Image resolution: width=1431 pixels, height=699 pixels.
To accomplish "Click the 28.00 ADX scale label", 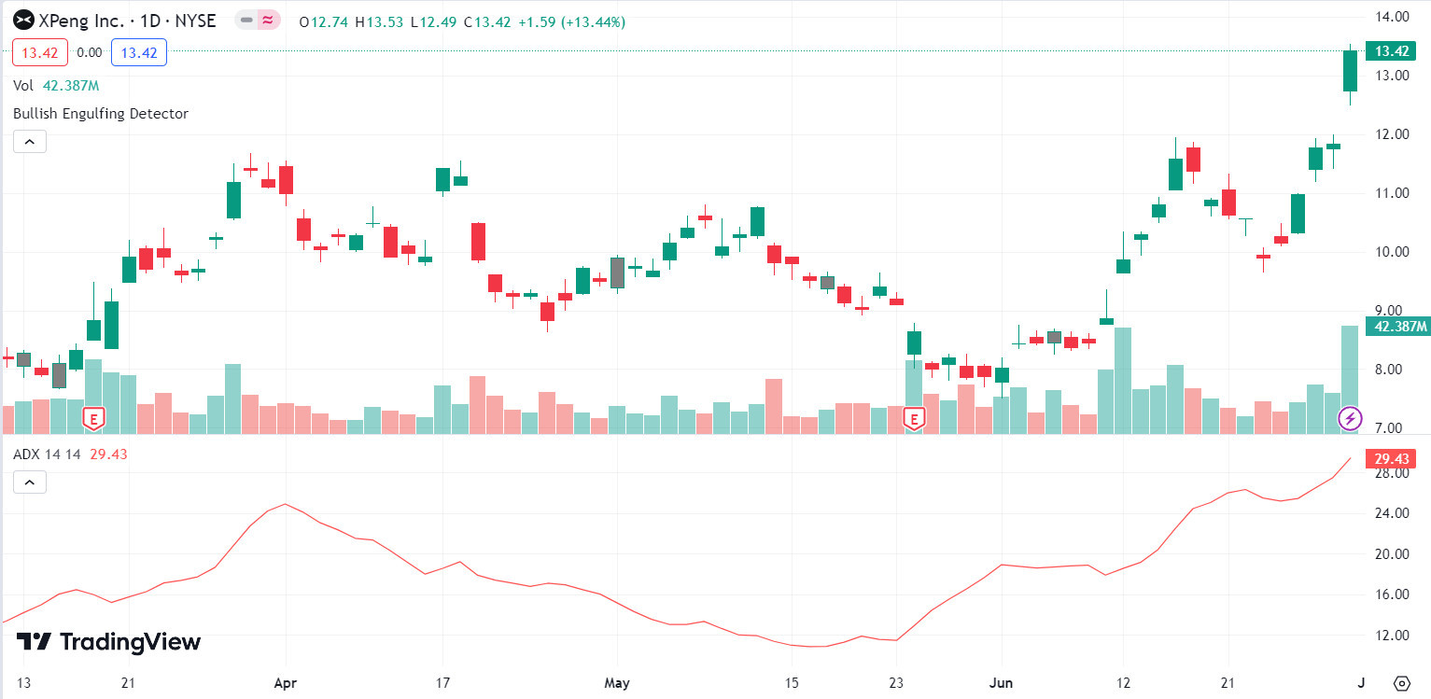I will point(1391,473).
